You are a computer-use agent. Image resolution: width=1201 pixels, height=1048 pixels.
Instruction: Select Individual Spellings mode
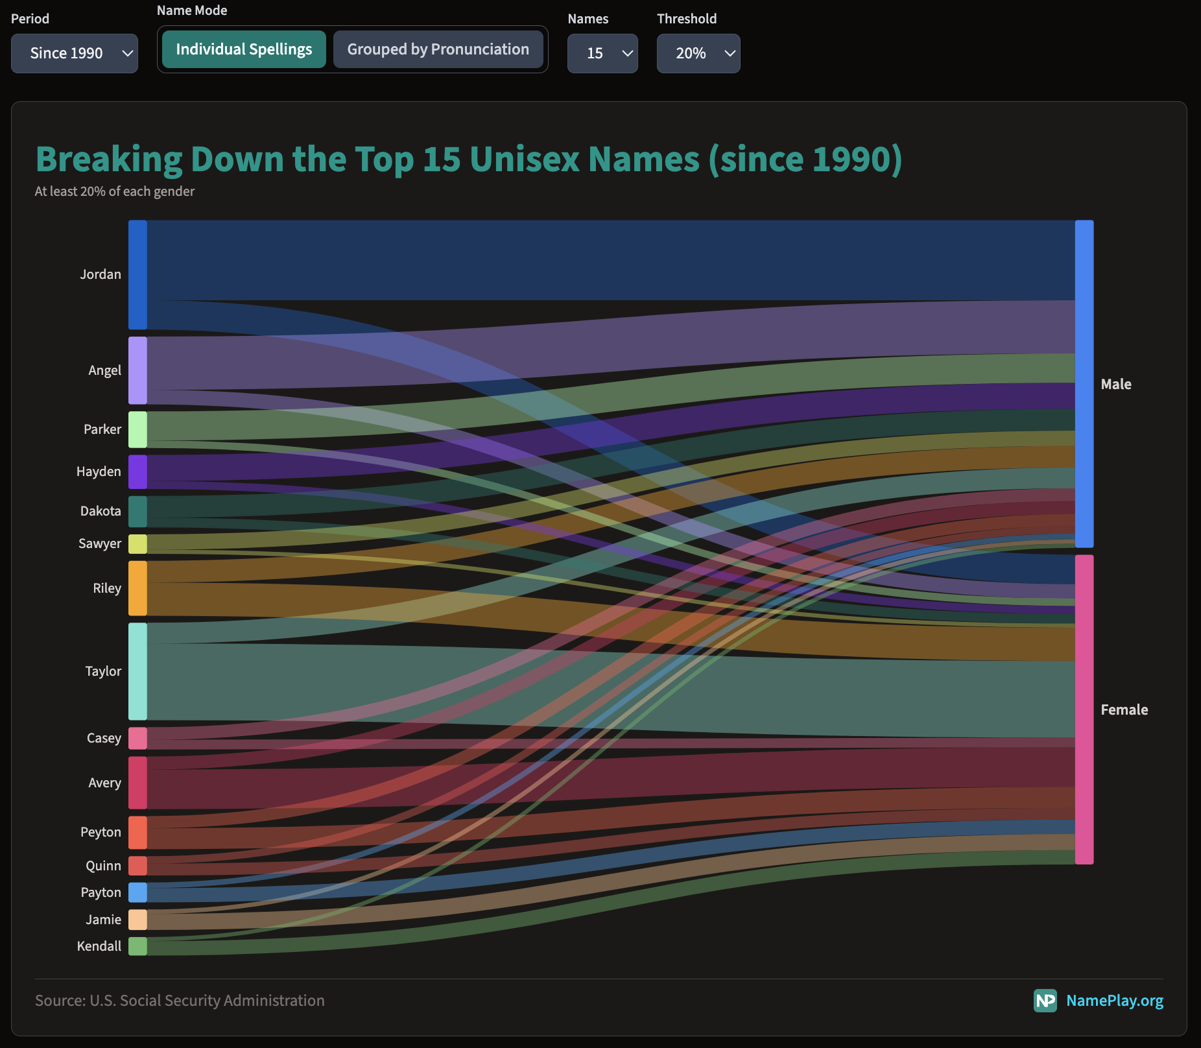click(243, 49)
